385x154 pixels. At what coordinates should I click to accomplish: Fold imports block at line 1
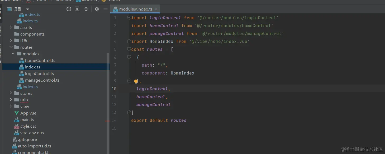coord(129,18)
